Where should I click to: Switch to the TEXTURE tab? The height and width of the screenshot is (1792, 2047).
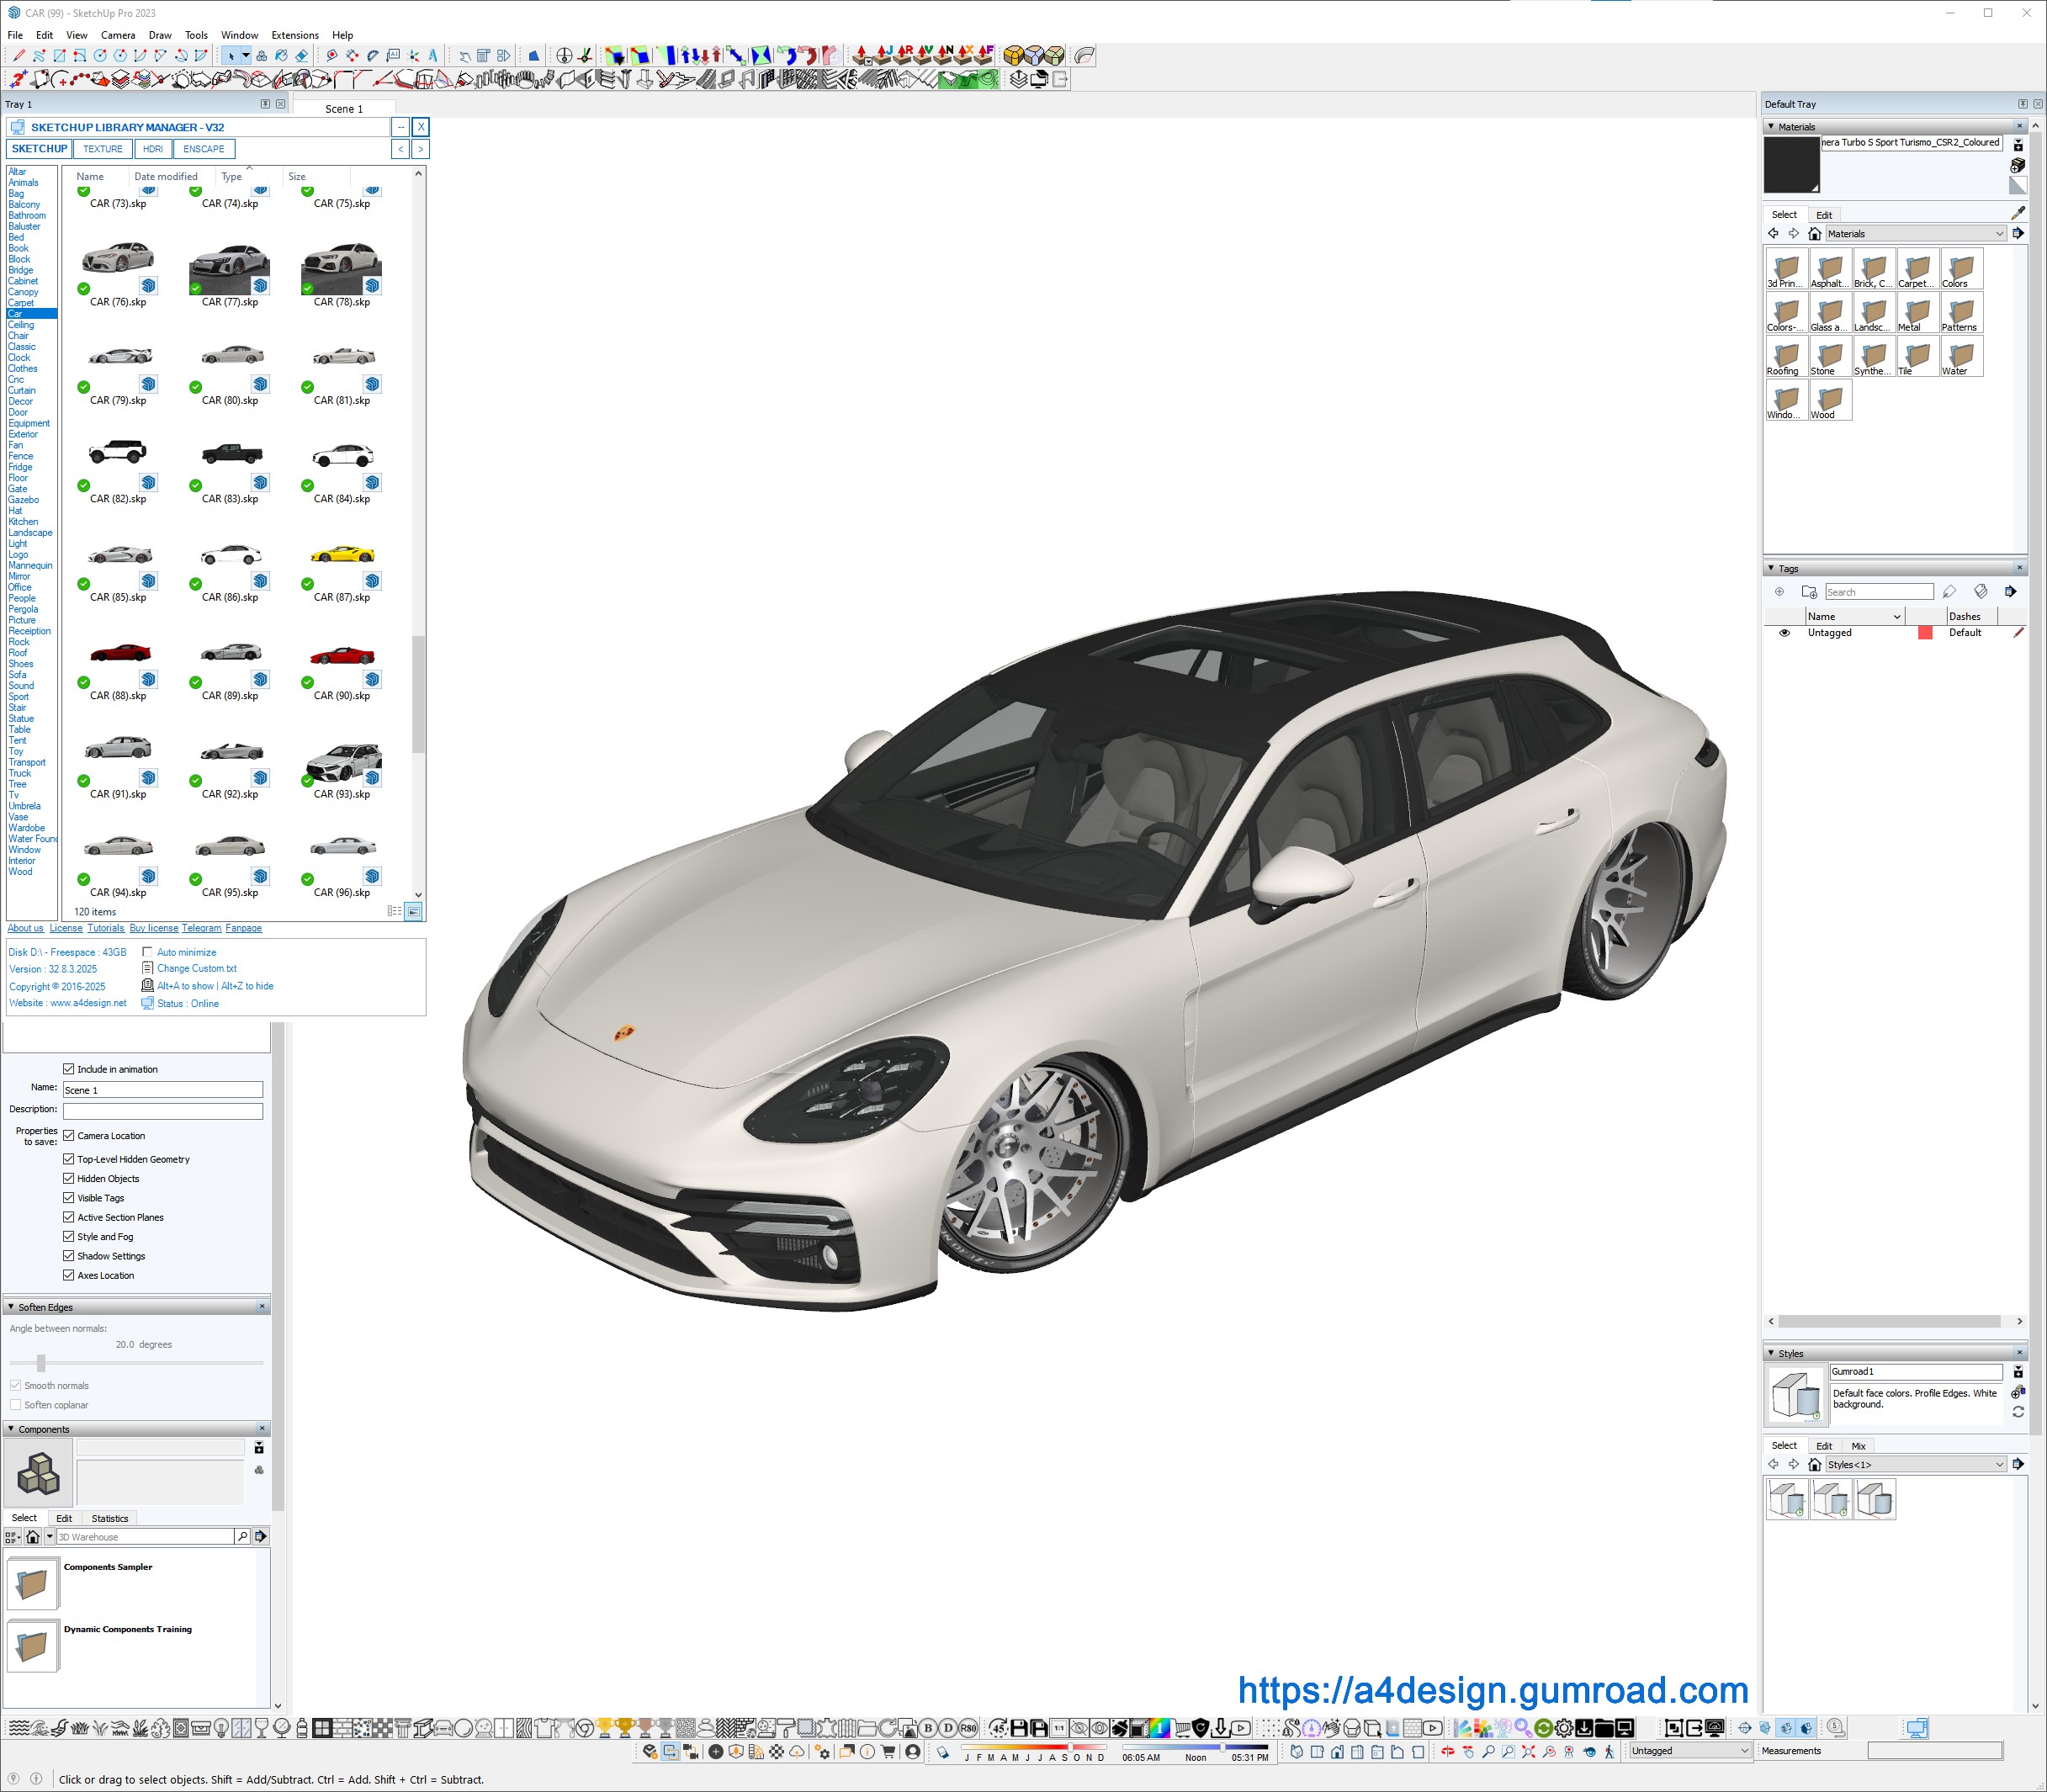(103, 149)
